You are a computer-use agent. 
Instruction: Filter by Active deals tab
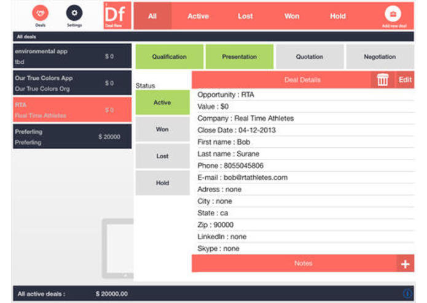pyautogui.click(x=198, y=16)
